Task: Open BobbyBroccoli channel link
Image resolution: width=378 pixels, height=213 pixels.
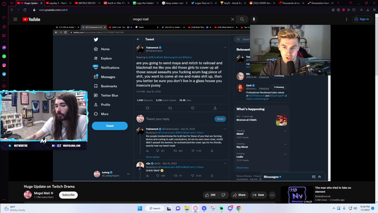Action: pos(322,196)
